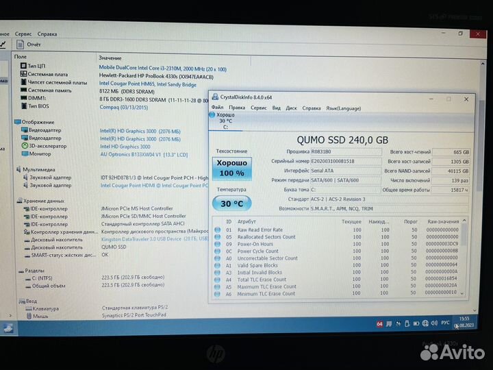The width and height of the screenshot is (493, 370).
Task: Click the serial number field E20200310081518
Action: click(x=346, y=161)
